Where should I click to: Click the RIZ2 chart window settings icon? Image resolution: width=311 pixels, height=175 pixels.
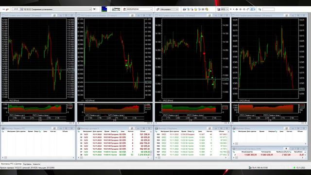[x=54, y=15]
